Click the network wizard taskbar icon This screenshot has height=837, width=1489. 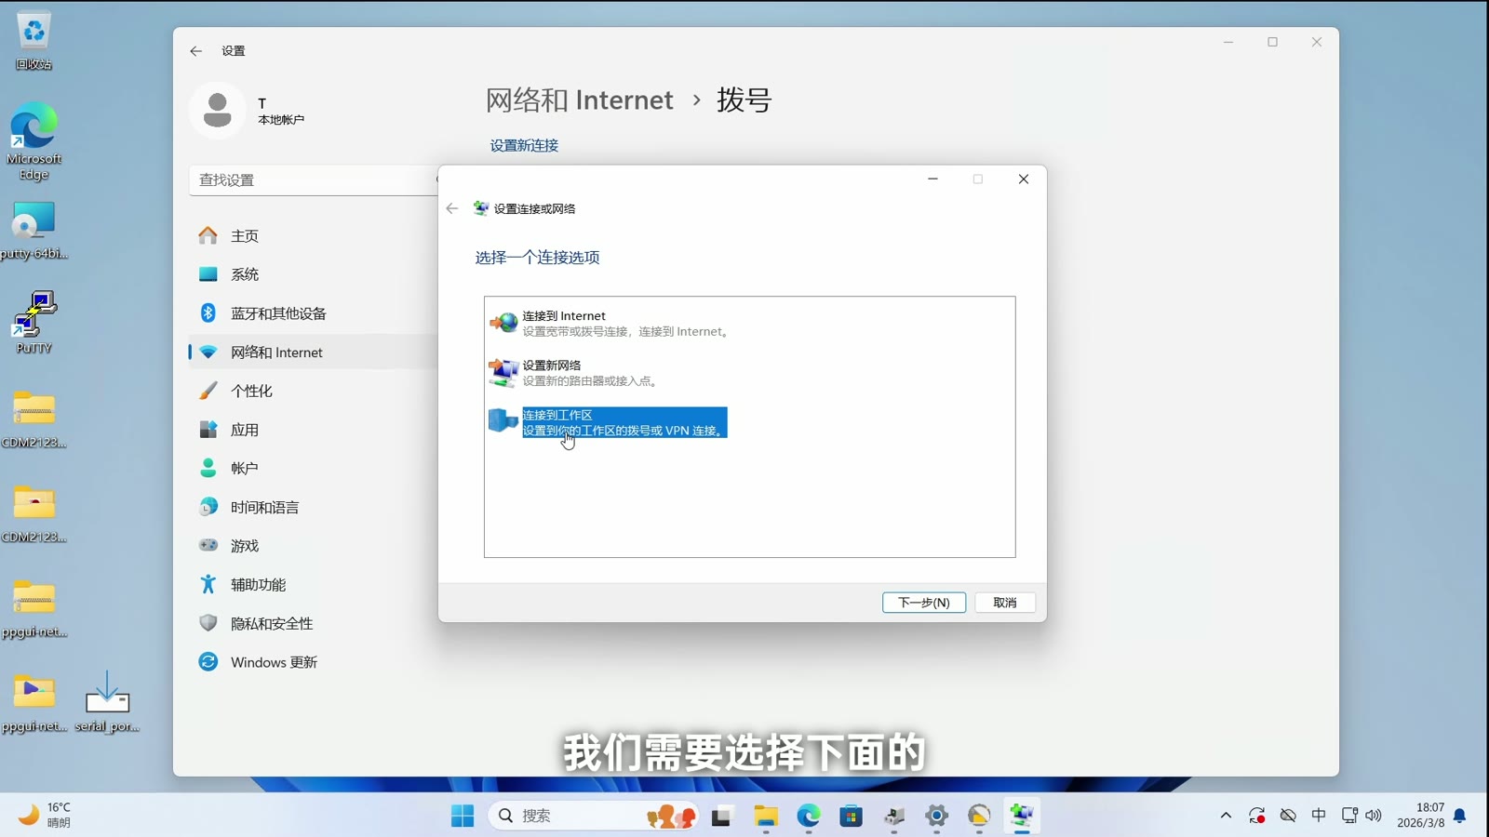(x=1022, y=816)
